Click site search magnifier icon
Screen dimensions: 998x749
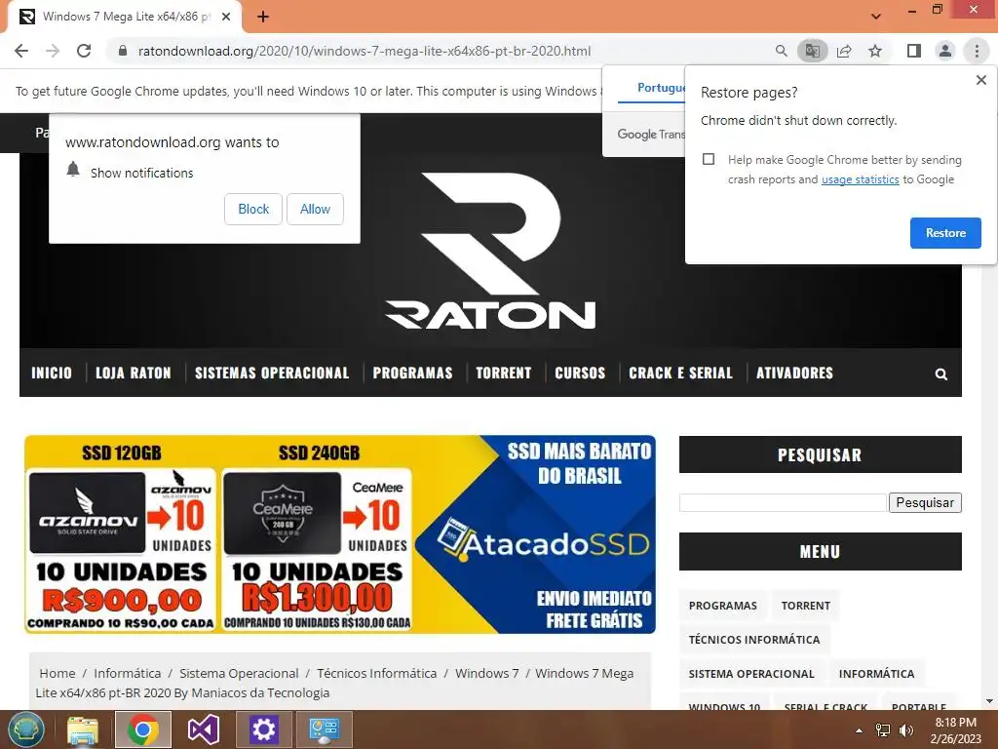(x=940, y=374)
